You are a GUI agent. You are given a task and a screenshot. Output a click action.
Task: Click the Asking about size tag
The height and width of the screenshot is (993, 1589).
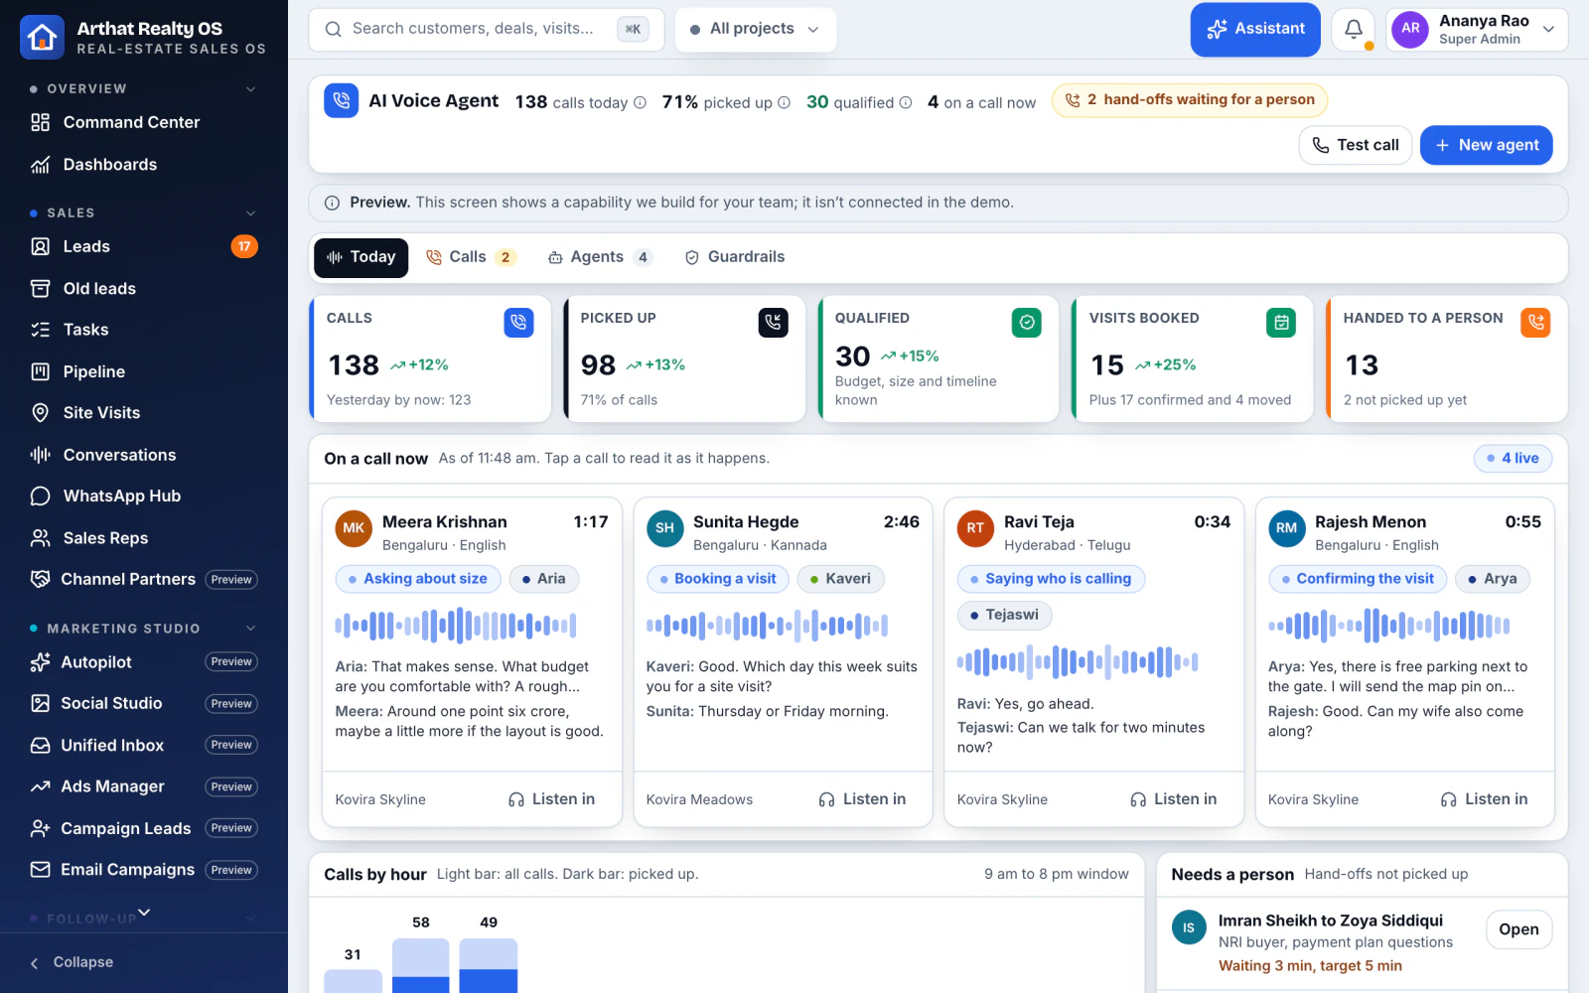417,579
